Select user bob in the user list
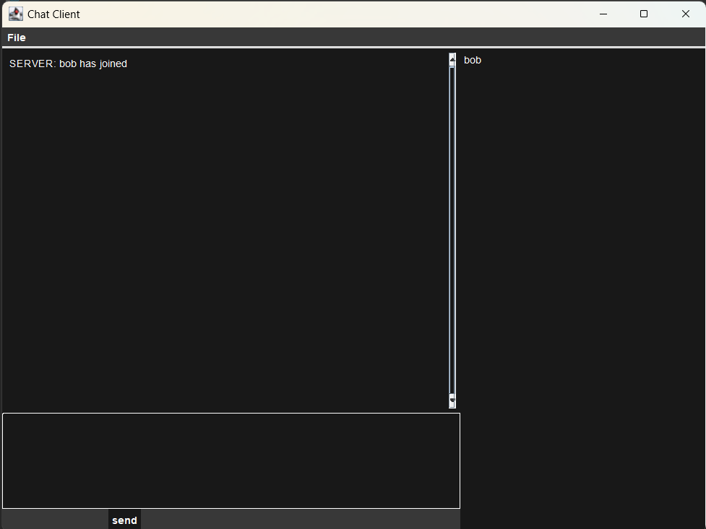 (x=473, y=61)
